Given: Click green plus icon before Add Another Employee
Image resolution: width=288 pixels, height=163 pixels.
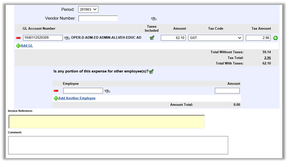Looking at the screenshot, I should (56, 99).
